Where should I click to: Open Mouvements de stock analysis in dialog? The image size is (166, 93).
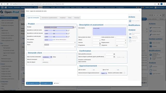(x=134, y=34)
